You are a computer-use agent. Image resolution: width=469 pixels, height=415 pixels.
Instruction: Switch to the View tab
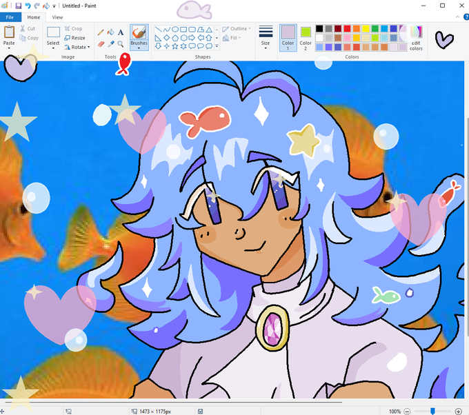(57, 17)
